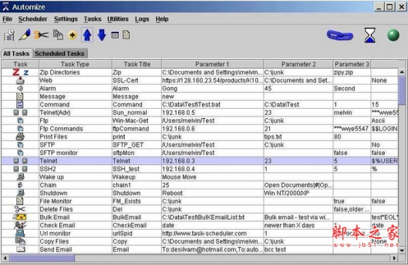This screenshot has height=265, width=408.
Task: Switch to the Scheduled Tasks tab
Action: pos(60,54)
